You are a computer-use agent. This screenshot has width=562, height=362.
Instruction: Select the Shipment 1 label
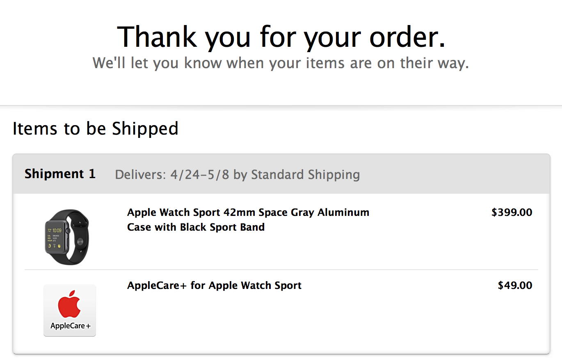coord(60,174)
